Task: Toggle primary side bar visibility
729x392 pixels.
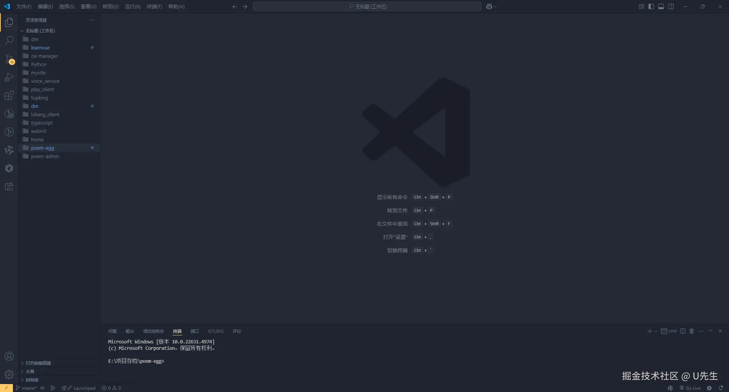Action: 651,6
